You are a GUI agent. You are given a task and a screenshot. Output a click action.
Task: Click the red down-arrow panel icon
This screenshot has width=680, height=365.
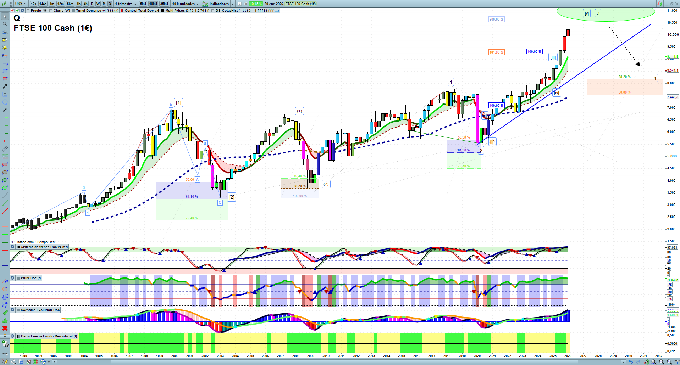coord(13,11)
